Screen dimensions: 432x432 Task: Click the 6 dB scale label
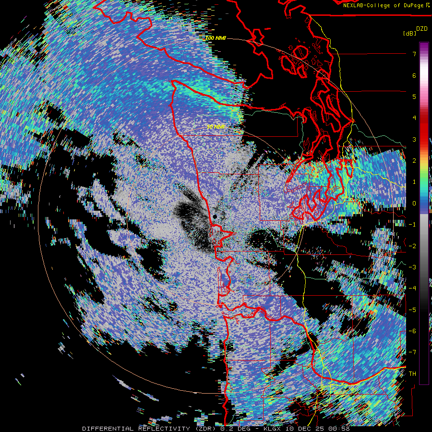pyautogui.click(x=414, y=75)
